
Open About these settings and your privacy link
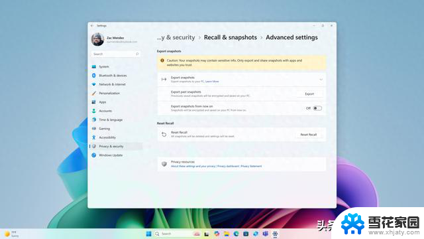coord(193,166)
